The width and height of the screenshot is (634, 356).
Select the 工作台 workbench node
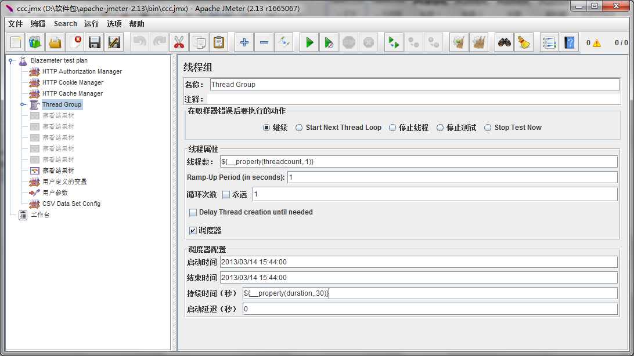click(x=40, y=215)
